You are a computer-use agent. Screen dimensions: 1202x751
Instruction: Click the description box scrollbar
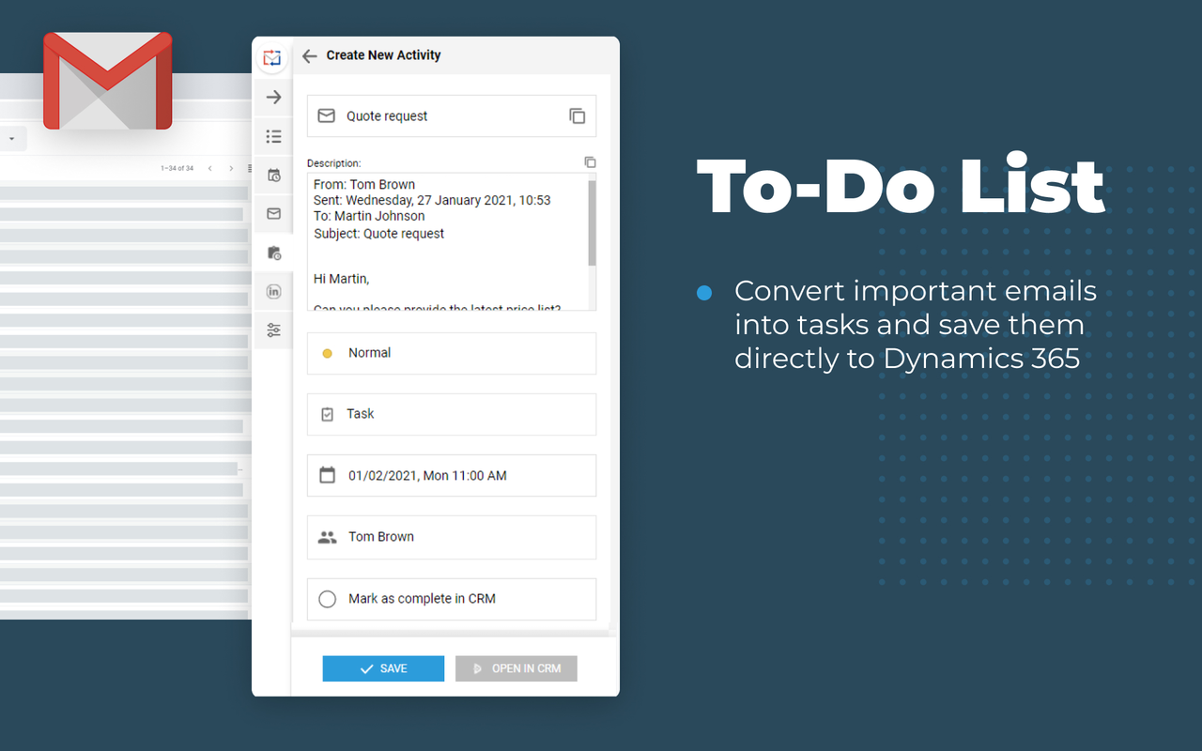592,222
